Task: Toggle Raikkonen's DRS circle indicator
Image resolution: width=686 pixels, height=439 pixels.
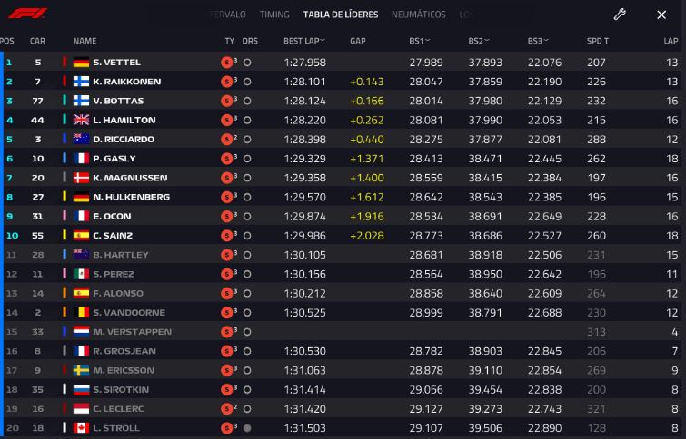Action: pyautogui.click(x=247, y=82)
